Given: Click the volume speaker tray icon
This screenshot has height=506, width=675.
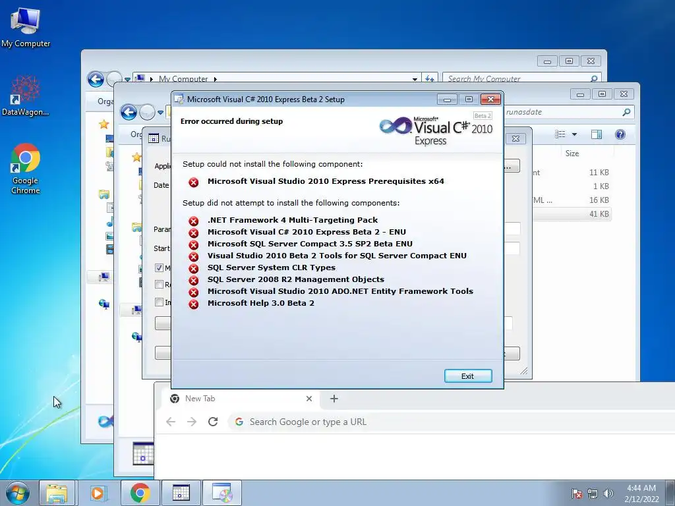Looking at the screenshot, I should pos(608,493).
